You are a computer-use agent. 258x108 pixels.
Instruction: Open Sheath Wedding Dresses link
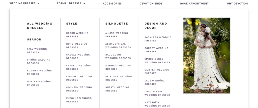(x=117, y=89)
